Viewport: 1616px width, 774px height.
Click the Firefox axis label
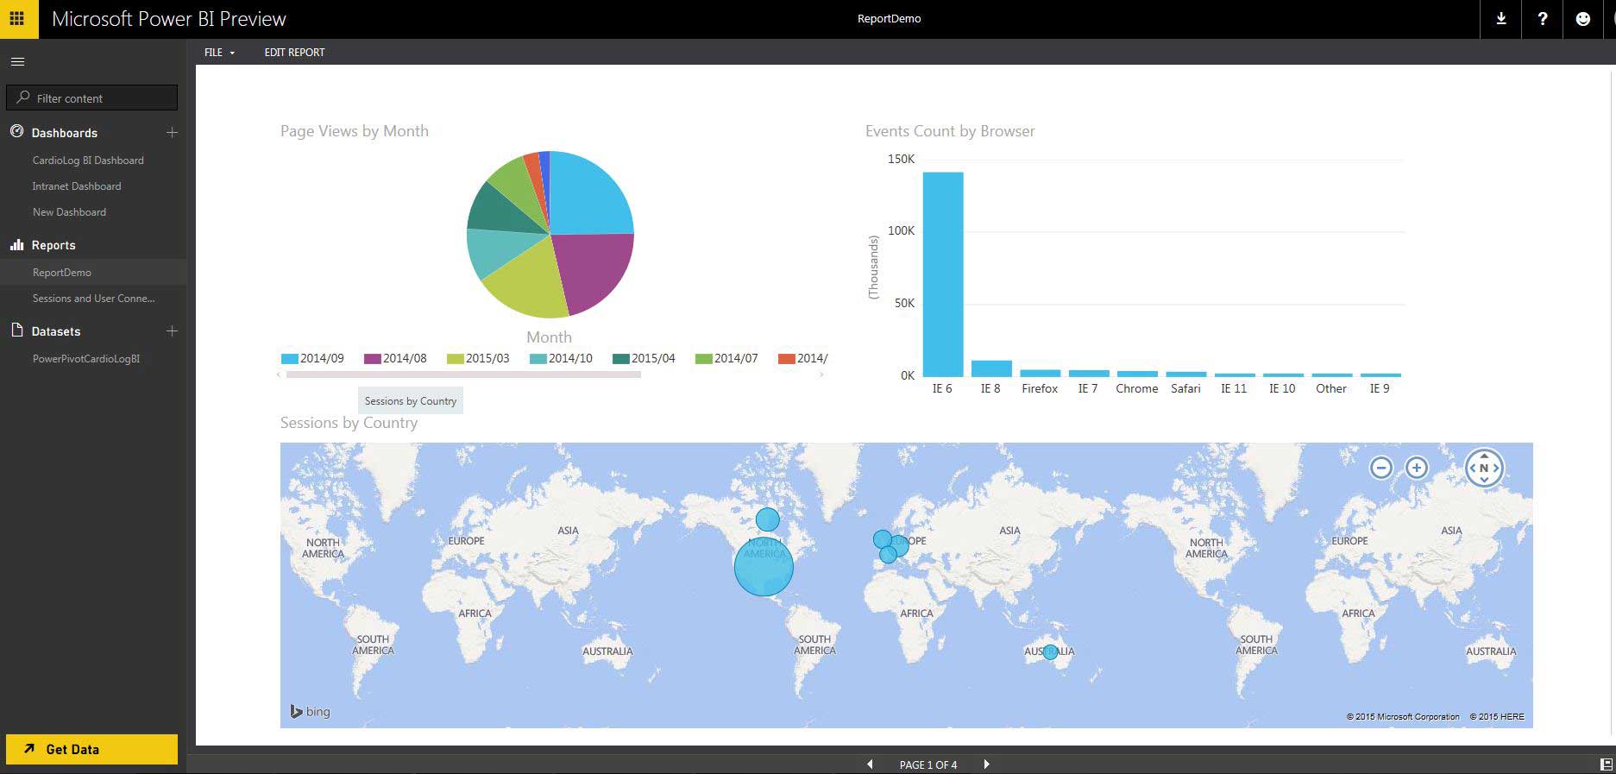point(1040,389)
